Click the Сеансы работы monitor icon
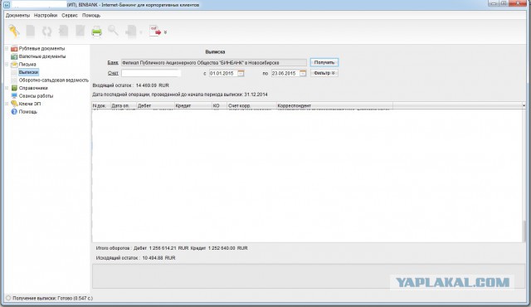531x307 pixels. pyautogui.click(x=14, y=95)
